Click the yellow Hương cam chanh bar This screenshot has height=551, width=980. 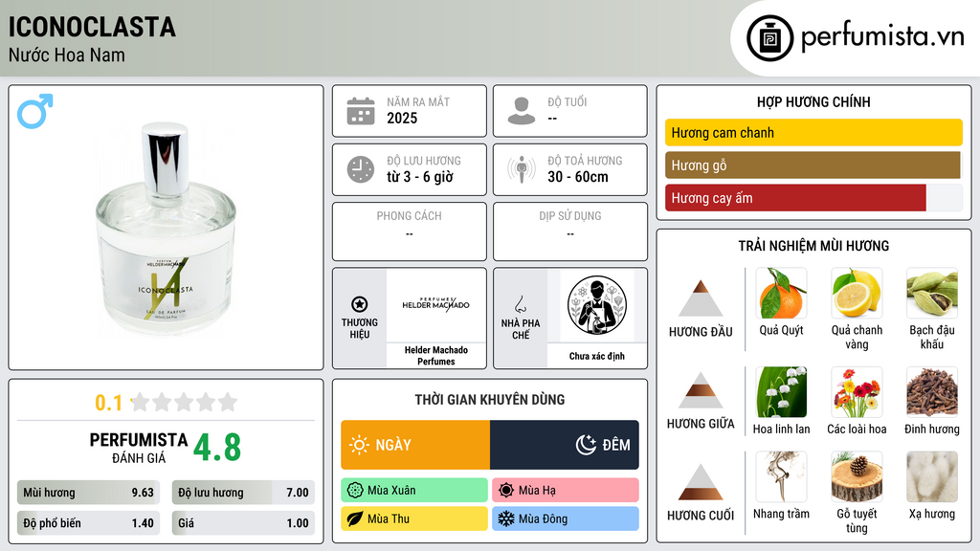(x=813, y=132)
